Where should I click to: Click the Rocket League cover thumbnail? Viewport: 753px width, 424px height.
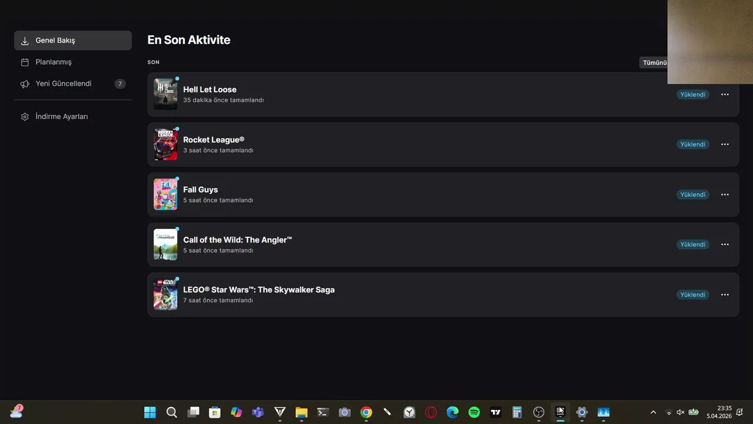165,144
